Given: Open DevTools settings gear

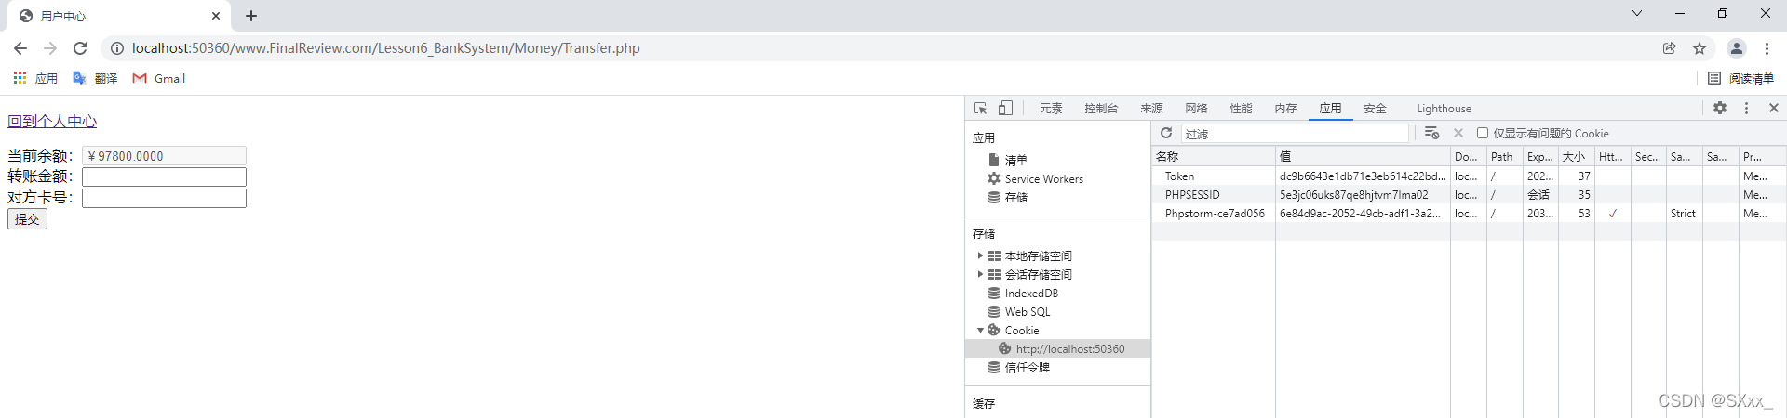Looking at the screenshot, I should coord(1720,109).
